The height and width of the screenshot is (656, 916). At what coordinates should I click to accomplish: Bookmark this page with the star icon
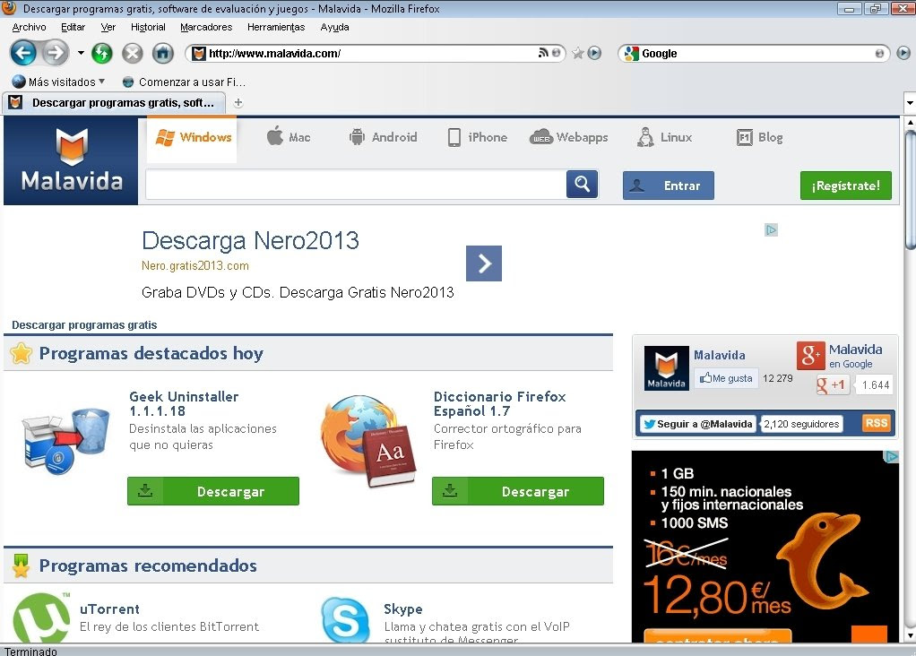(578, 53)
